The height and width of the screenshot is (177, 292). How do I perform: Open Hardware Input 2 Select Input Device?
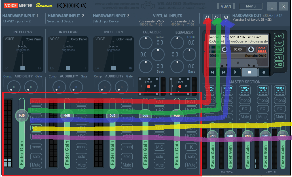point(60,22)
